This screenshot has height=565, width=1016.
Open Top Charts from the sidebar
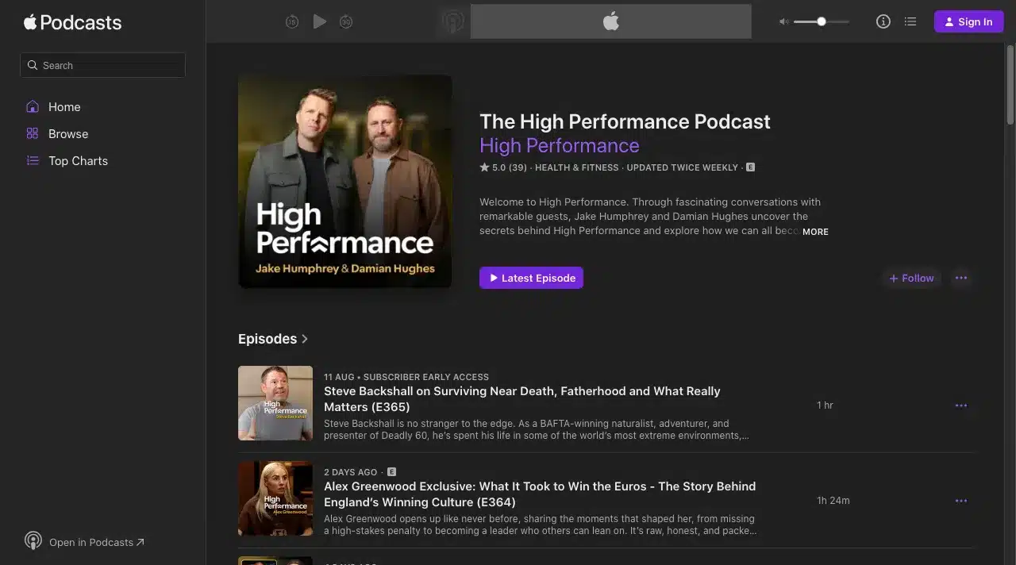[x=78, y=160]
